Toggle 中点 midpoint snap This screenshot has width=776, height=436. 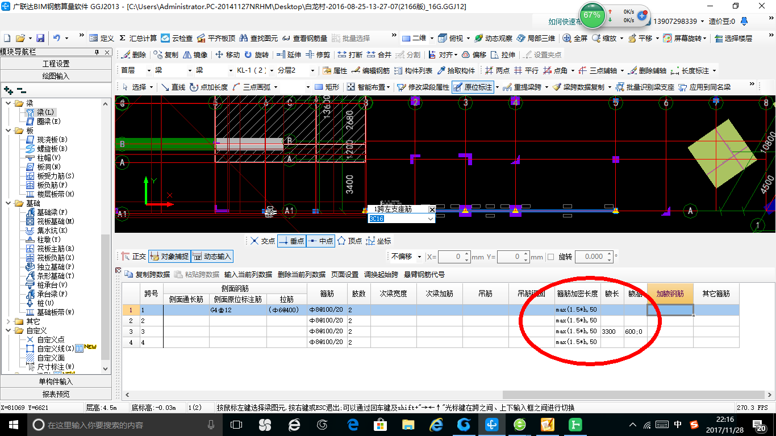320,241
